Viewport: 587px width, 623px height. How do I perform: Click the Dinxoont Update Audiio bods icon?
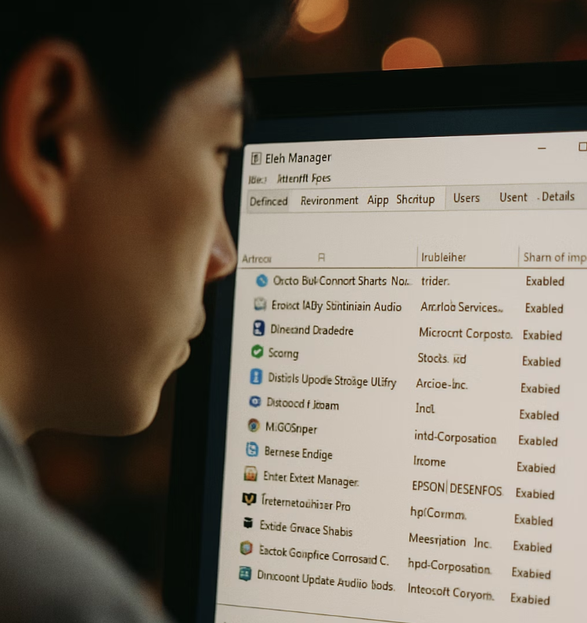(245, 574)
